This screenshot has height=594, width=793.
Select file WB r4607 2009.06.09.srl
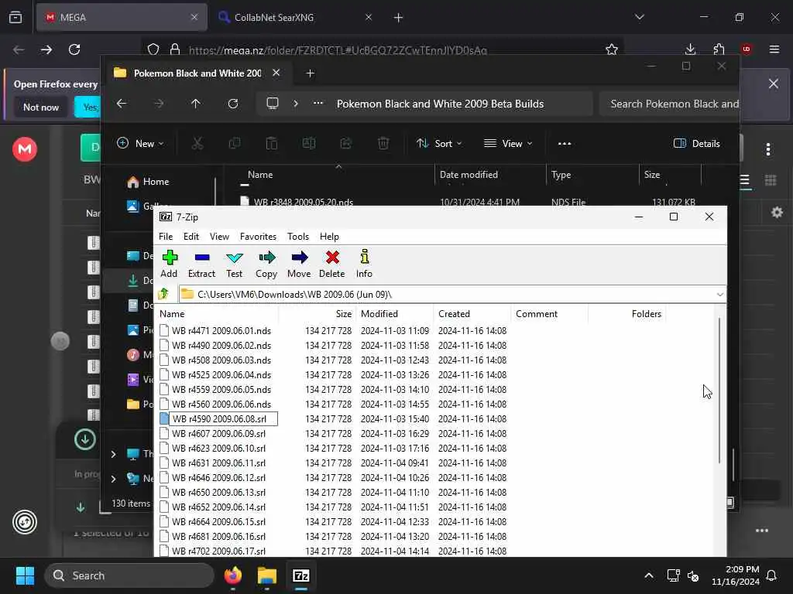click(218, 433)
